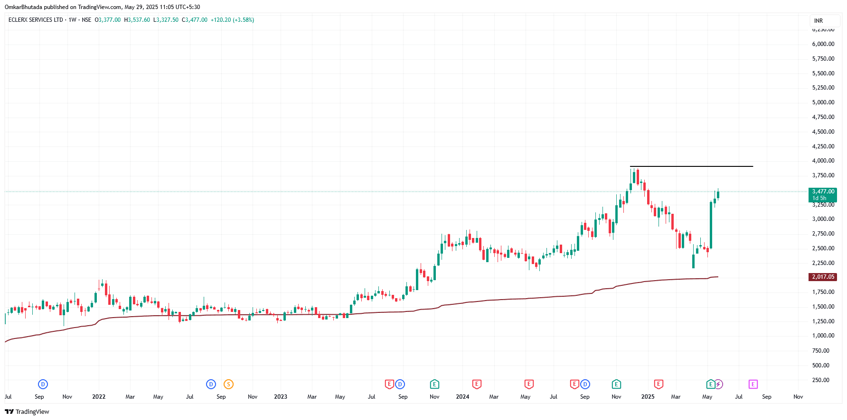Click the 1,500.00 price axis label
This screenshot has width=847, height=420.
pos(823,307)
